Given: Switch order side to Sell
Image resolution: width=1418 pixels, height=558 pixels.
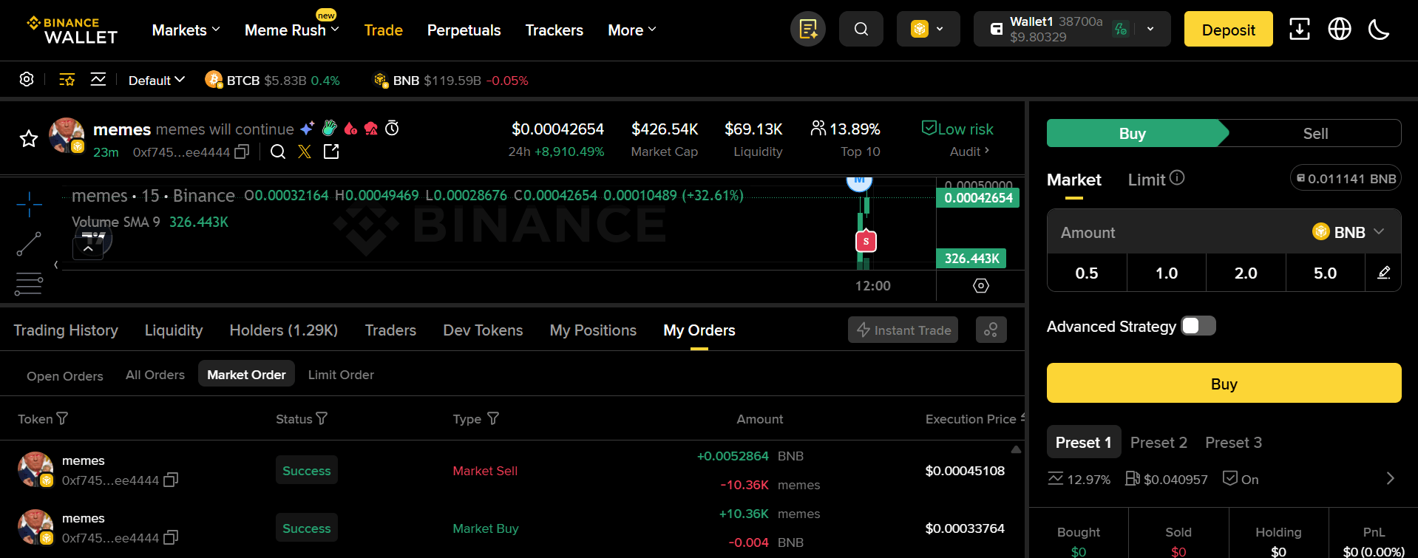Looking at the screenshot, I should (x=1315, y=133).
